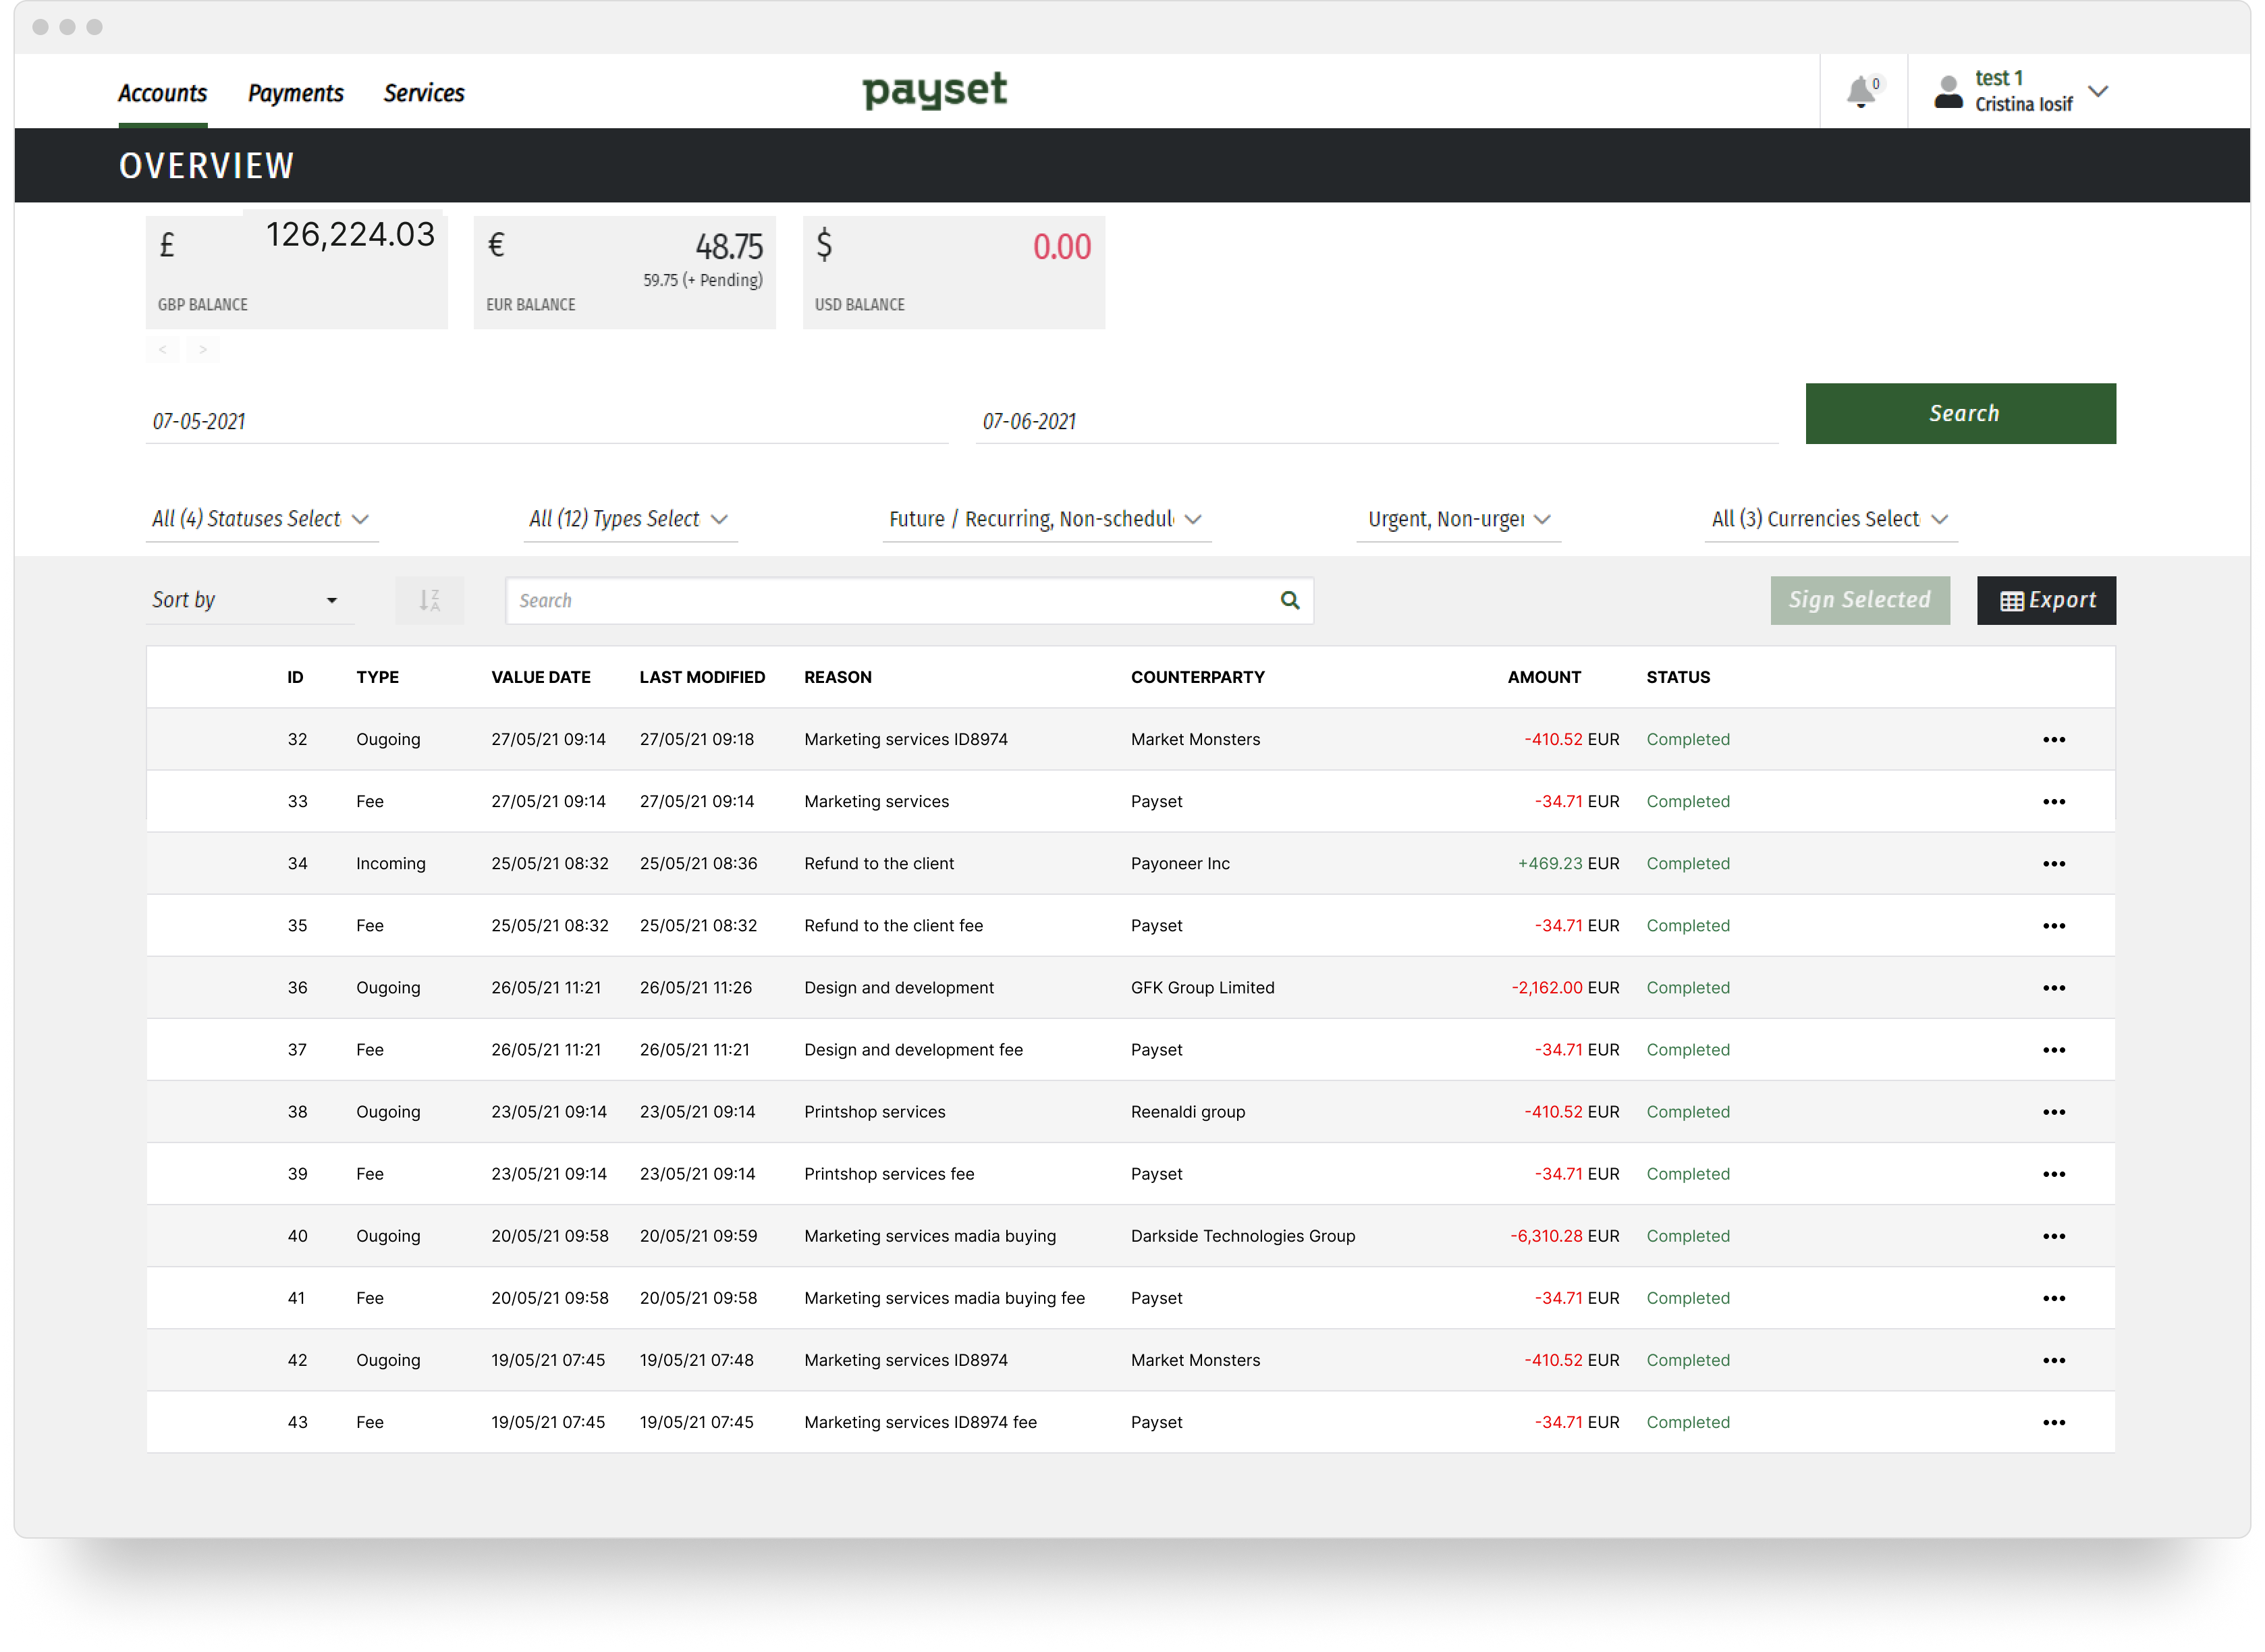Image resolution: width=2265 pixels, height=1652 pixels.
Task: Expand All (4) Statuses Select dropdown
Action: 262,519
